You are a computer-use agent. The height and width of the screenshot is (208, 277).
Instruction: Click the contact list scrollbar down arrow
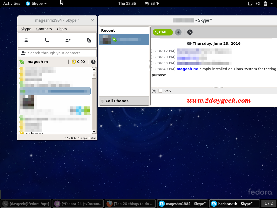pyautogui.click(x=94, y=132)
